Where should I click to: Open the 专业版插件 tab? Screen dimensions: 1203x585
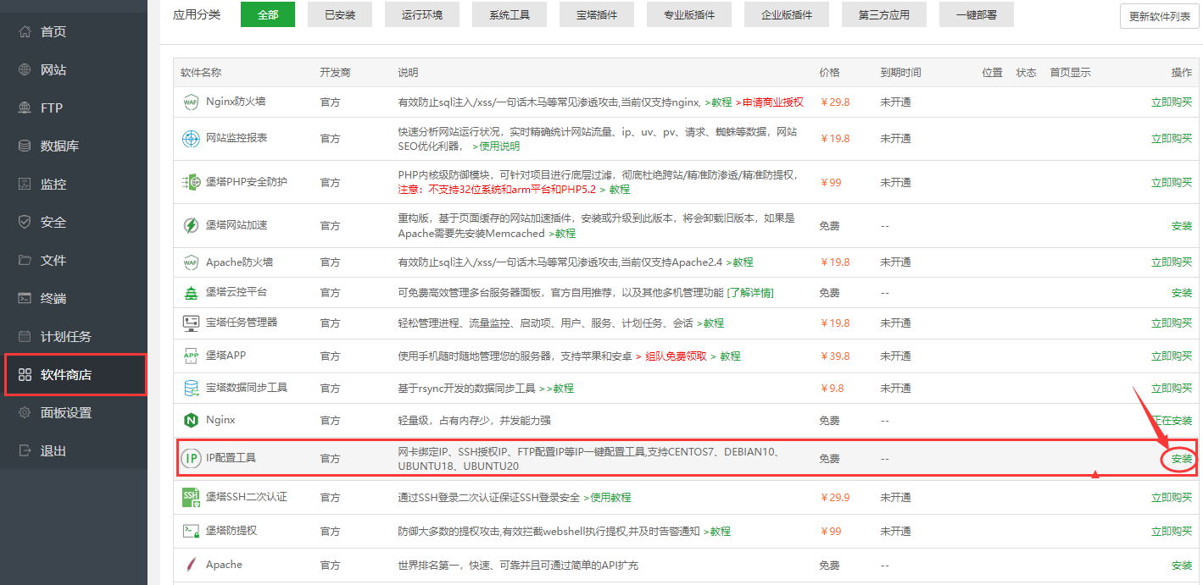coord(689,14)
